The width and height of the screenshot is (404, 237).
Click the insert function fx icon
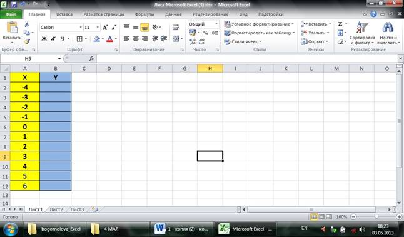click(91, 59)
